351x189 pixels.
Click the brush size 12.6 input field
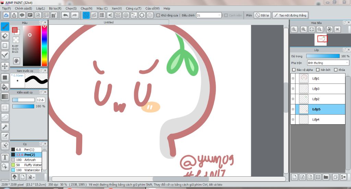40,100
